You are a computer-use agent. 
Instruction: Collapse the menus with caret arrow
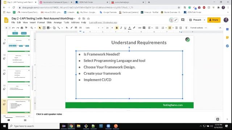click(x=220, y=28)
